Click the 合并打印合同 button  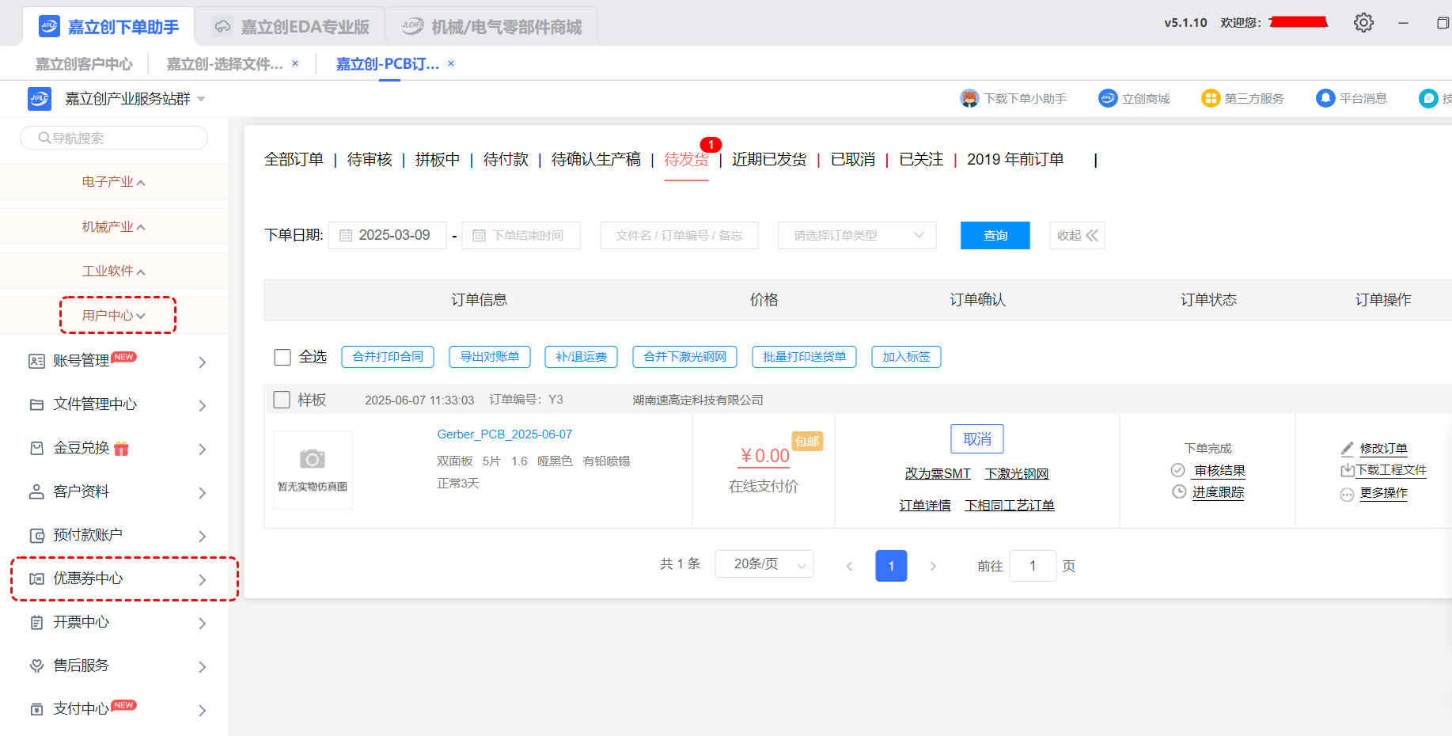(388, 357)
